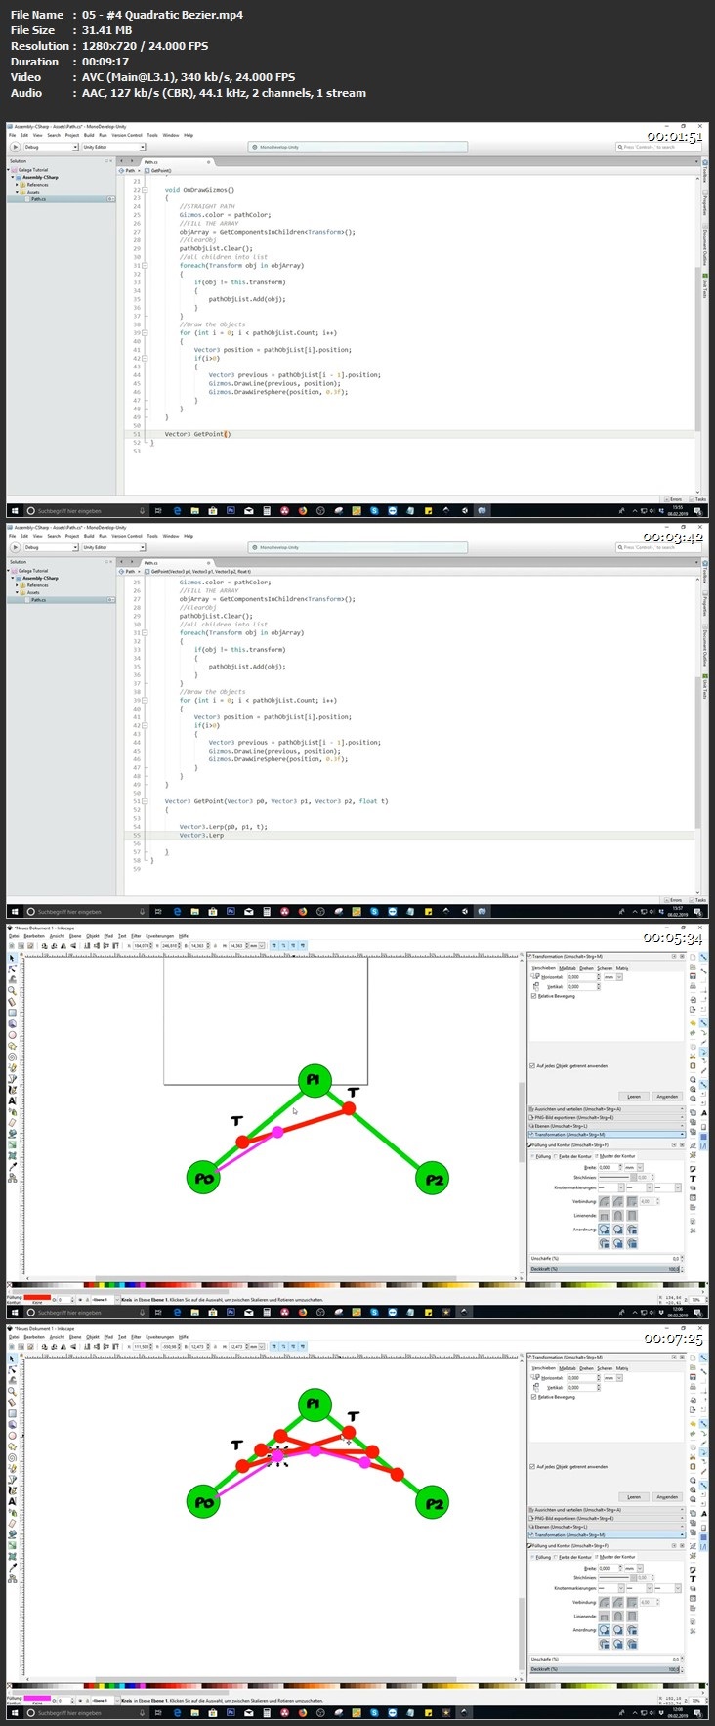Collapse foreach fold marker at line 31, 00:03:42 frame
Image resolution: width=715 pixels, height=1726 pixels.
click(145, 632)
